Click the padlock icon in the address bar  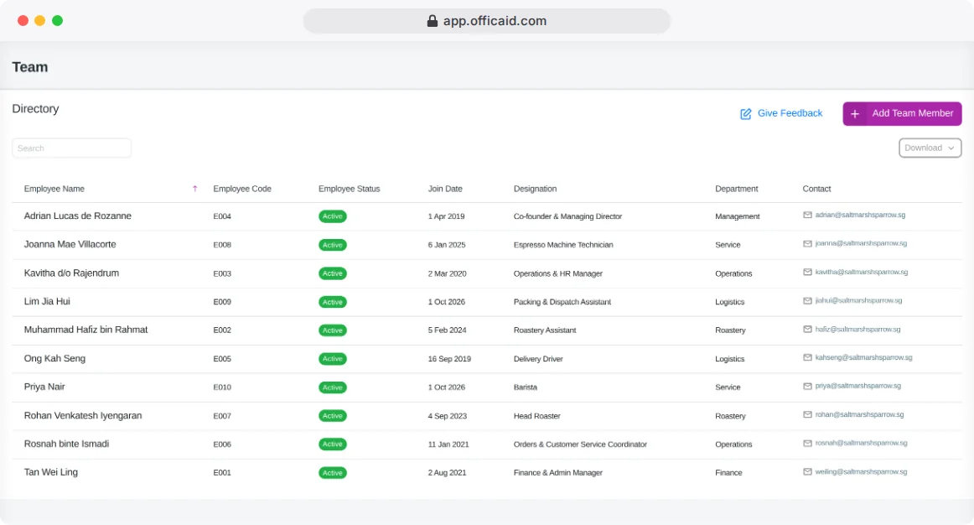pos(433,21)
